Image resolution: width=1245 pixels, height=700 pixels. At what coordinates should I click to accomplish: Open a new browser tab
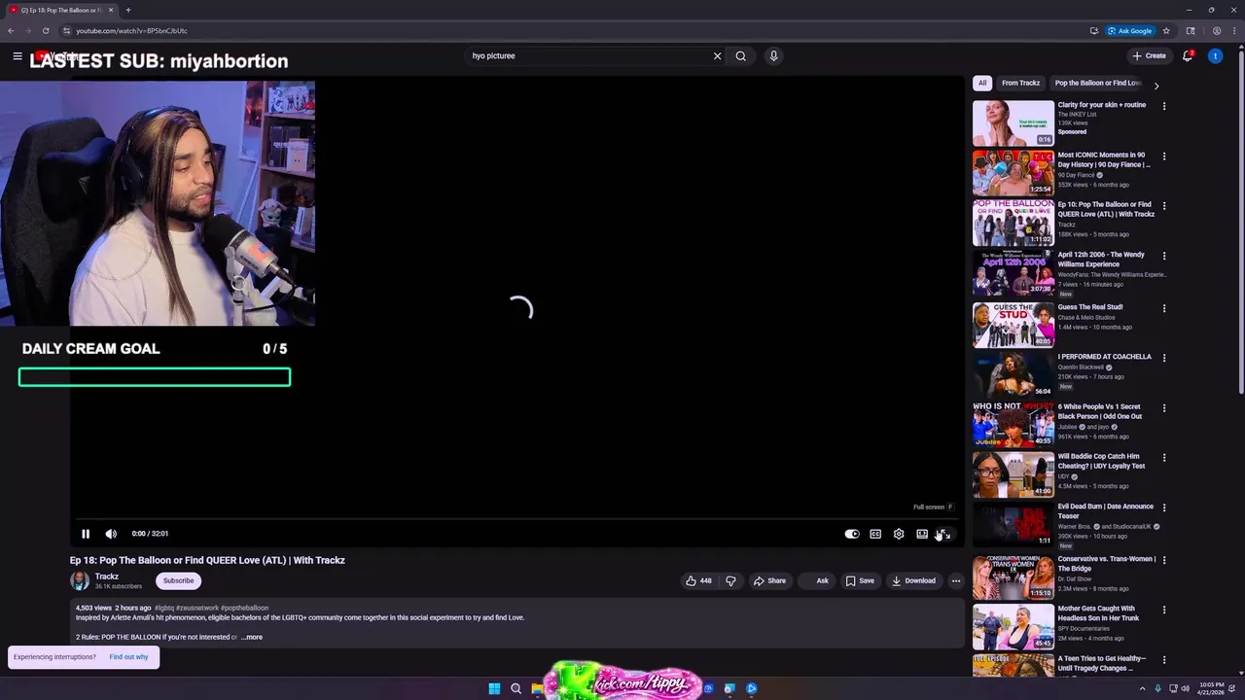127,10
